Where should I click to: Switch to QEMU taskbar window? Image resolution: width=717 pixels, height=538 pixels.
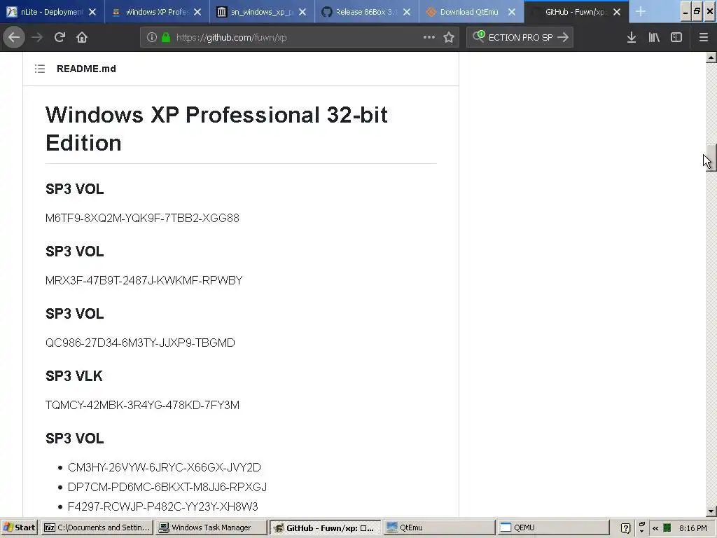coord(553,527)
